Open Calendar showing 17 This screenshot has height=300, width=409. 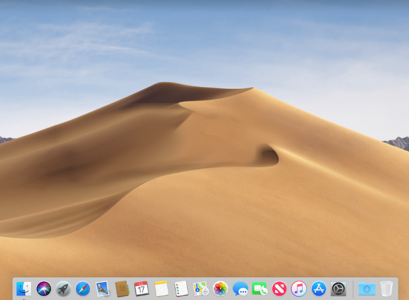point(142,288)
